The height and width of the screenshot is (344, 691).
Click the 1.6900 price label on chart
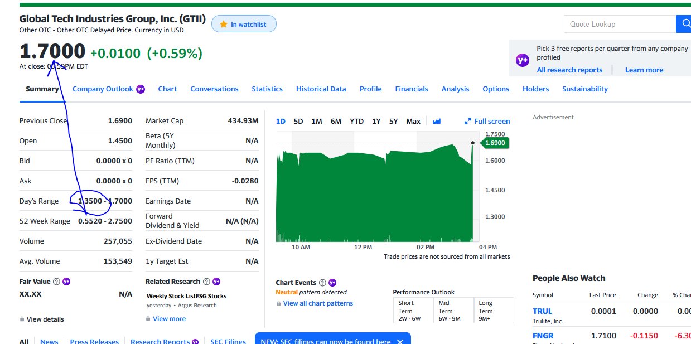pos(495,143)
